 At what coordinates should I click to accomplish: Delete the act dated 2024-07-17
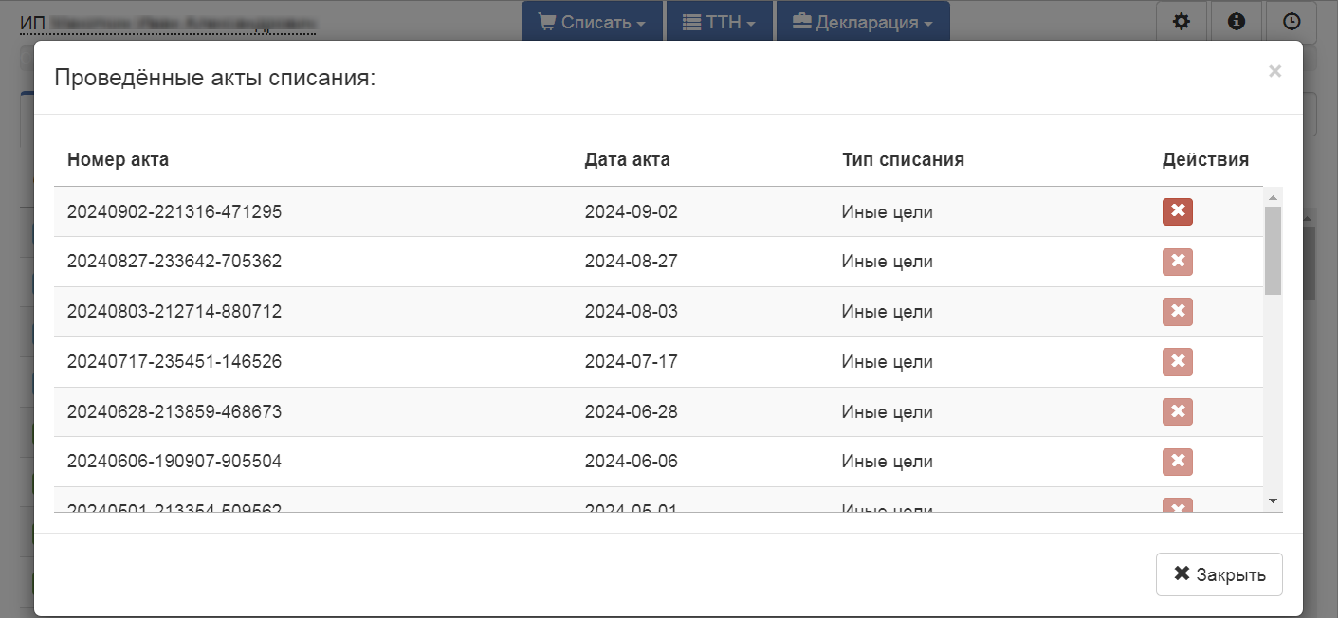click(x=1177, y=362)
